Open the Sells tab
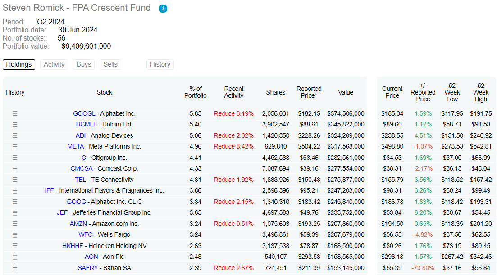 (x=110, y=64)
